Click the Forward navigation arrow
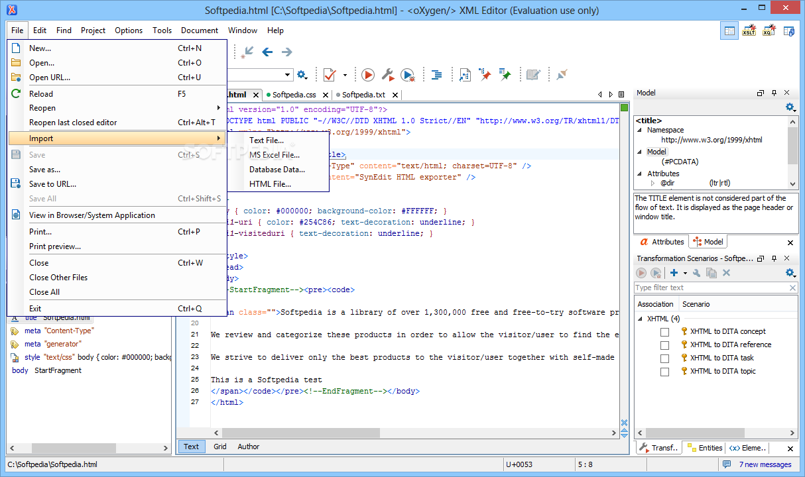The width and height of the screenshot is (805, 477). [287, 52]
